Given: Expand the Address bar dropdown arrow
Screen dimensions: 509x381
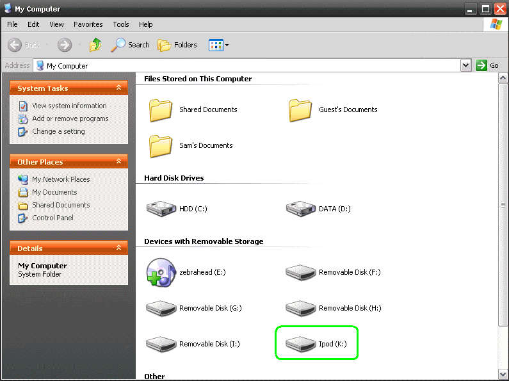Looking at the screenshot, I should tap(465, 65).
